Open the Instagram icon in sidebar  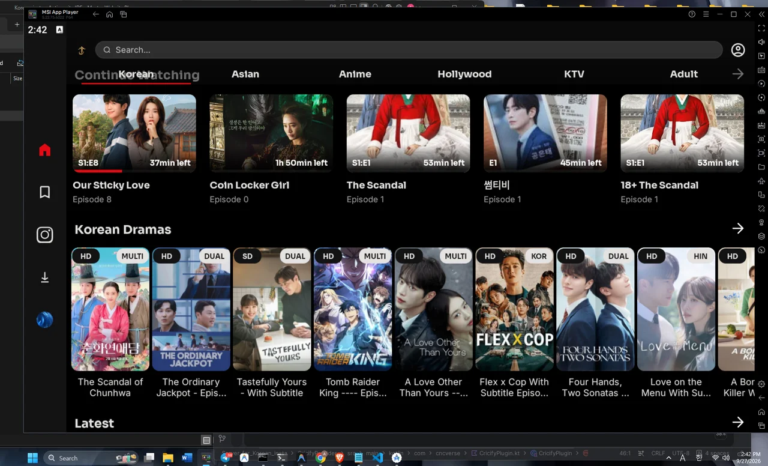point(44,235)
